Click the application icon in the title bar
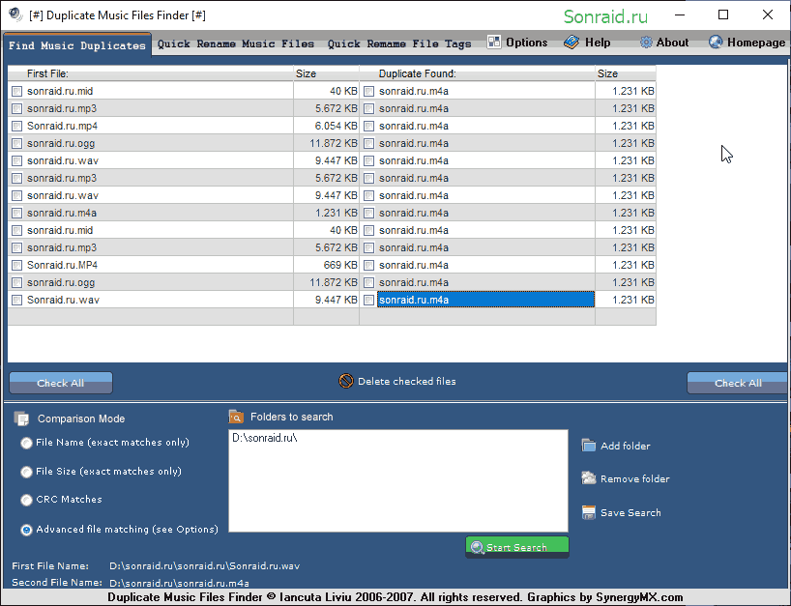Viewport: 791px width, 606px height. pos(15,14)
